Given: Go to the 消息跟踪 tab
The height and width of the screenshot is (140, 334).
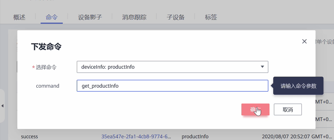Looking at the screenshot, I should (x=134, y=17).
